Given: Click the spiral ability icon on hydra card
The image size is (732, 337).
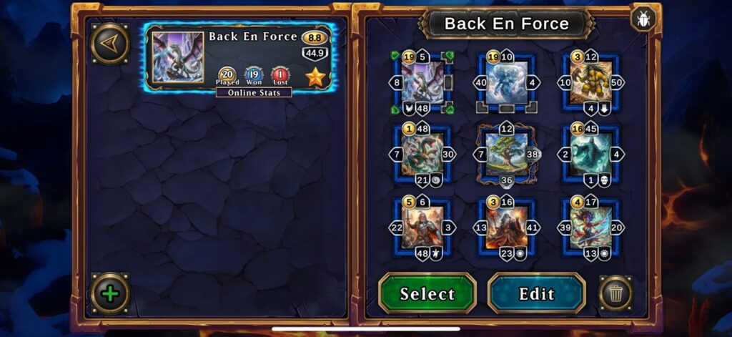Looking at the screenshot, I should click(435, 180).
